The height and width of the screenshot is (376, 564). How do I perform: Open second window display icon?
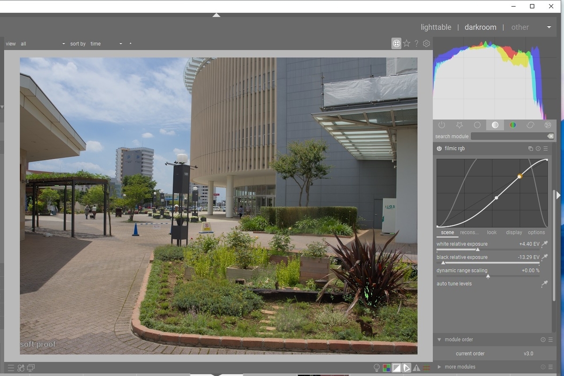coord(31,368)
